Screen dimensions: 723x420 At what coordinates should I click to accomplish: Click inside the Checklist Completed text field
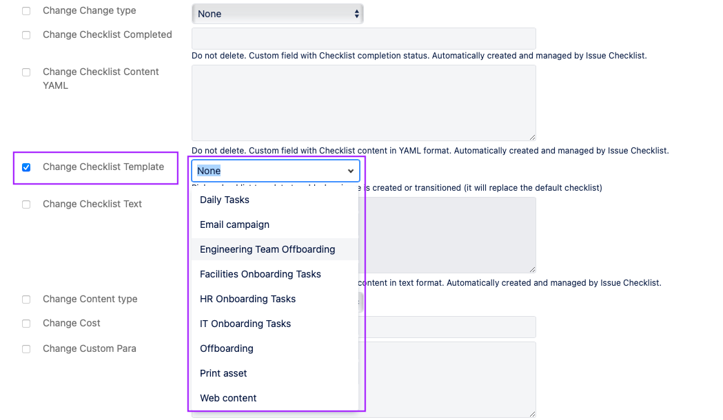[x=363, y=38]
